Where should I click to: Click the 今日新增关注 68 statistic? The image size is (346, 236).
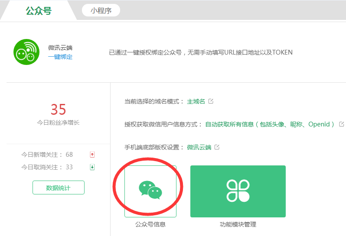click(47, 155)
